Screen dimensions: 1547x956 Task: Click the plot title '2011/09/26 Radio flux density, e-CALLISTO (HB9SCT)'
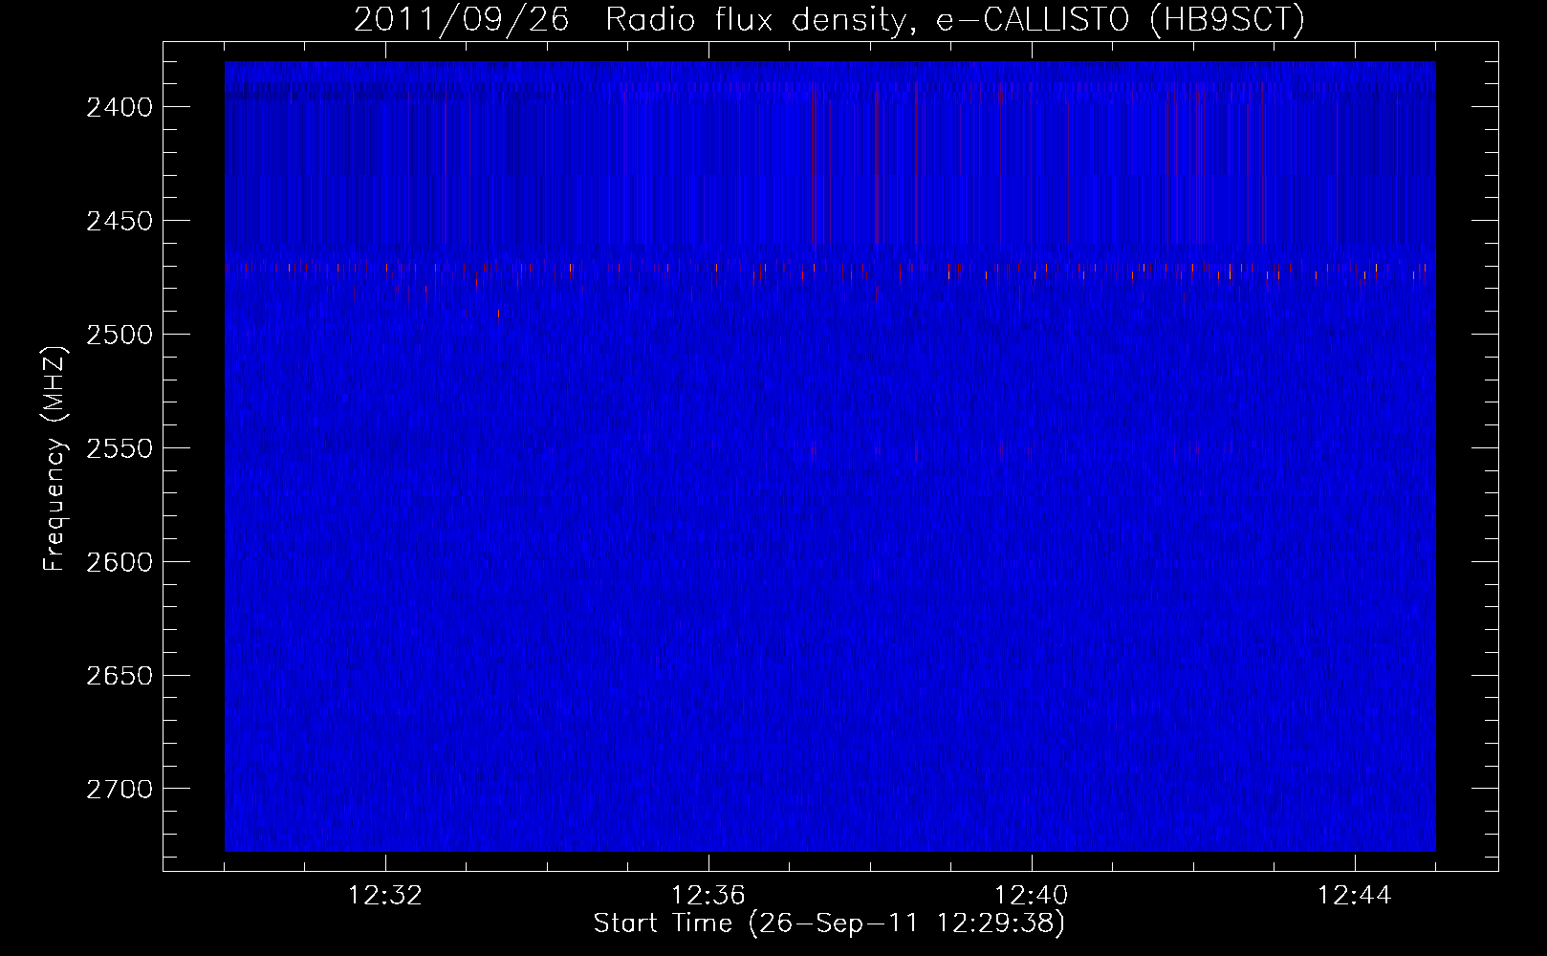click(829, 19)
